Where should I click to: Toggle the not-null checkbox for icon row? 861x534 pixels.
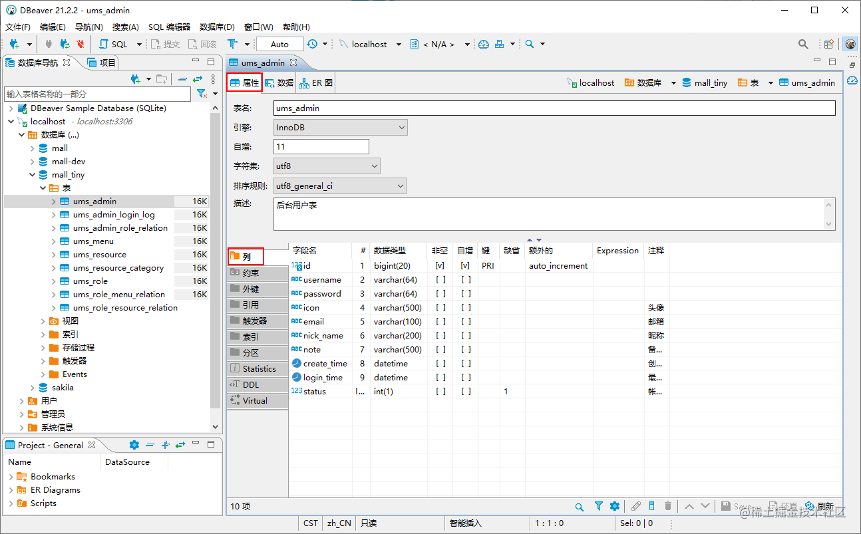pos(440,308)
